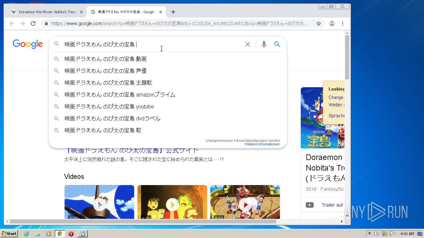Click scroll right arrow of horizontal scrollbar
This screenshot has width=424, height=238.
[342, 221]
